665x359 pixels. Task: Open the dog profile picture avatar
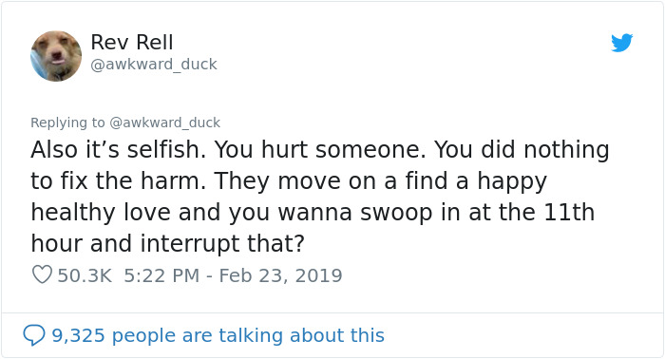56,56
